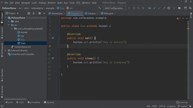Click the Git commit checkmark icon

(159, 8)
